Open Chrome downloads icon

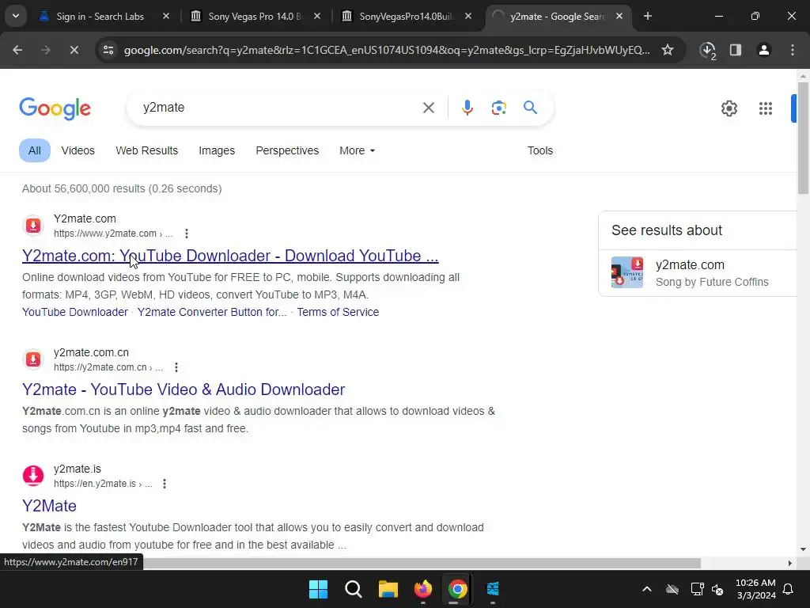(x=707, y=50)
